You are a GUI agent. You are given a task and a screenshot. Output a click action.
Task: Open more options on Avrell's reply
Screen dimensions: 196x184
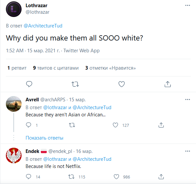coord(188,99)
